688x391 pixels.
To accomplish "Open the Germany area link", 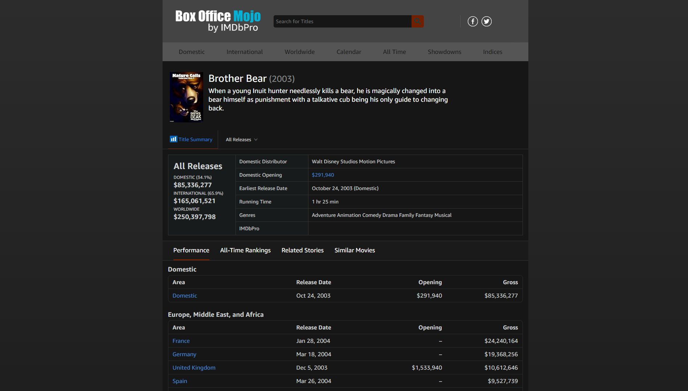I will 184,354.
